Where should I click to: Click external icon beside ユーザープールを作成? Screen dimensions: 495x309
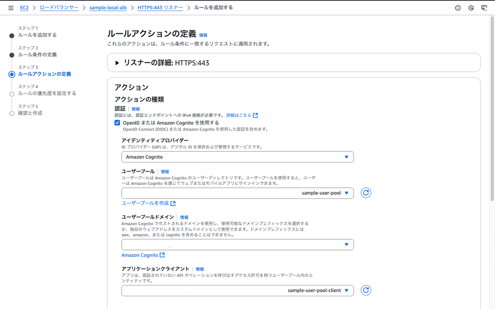tap(173, 203)
